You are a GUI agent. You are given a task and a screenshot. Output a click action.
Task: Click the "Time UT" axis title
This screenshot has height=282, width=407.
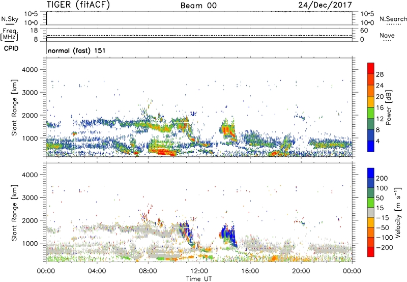[199, 278]
